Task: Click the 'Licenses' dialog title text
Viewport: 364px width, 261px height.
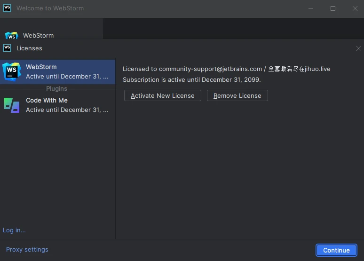Action: pos(29,48)
